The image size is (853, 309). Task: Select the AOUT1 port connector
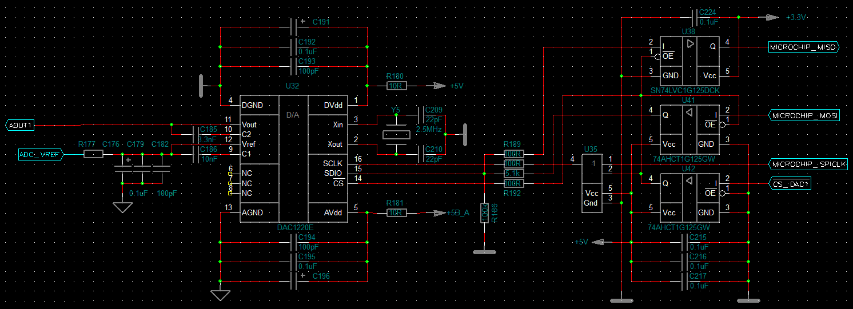tap(21, 125)
